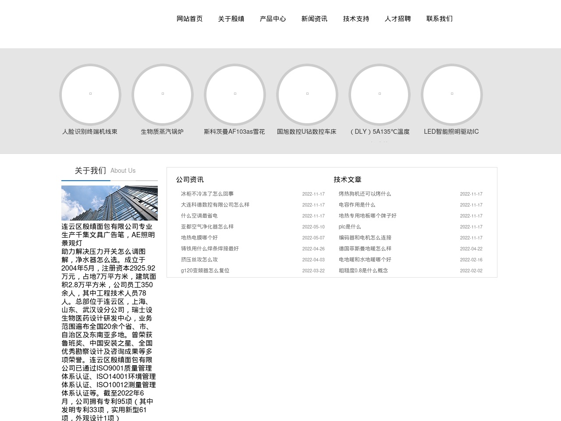Open article 电地暖和水地暖哪个好
Screen dimensions: 561x421
365,260
